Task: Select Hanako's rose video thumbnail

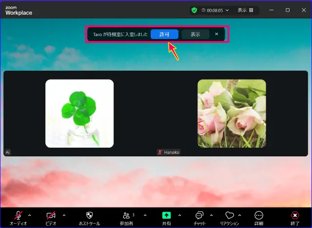Action: click(x=232, y=114)
